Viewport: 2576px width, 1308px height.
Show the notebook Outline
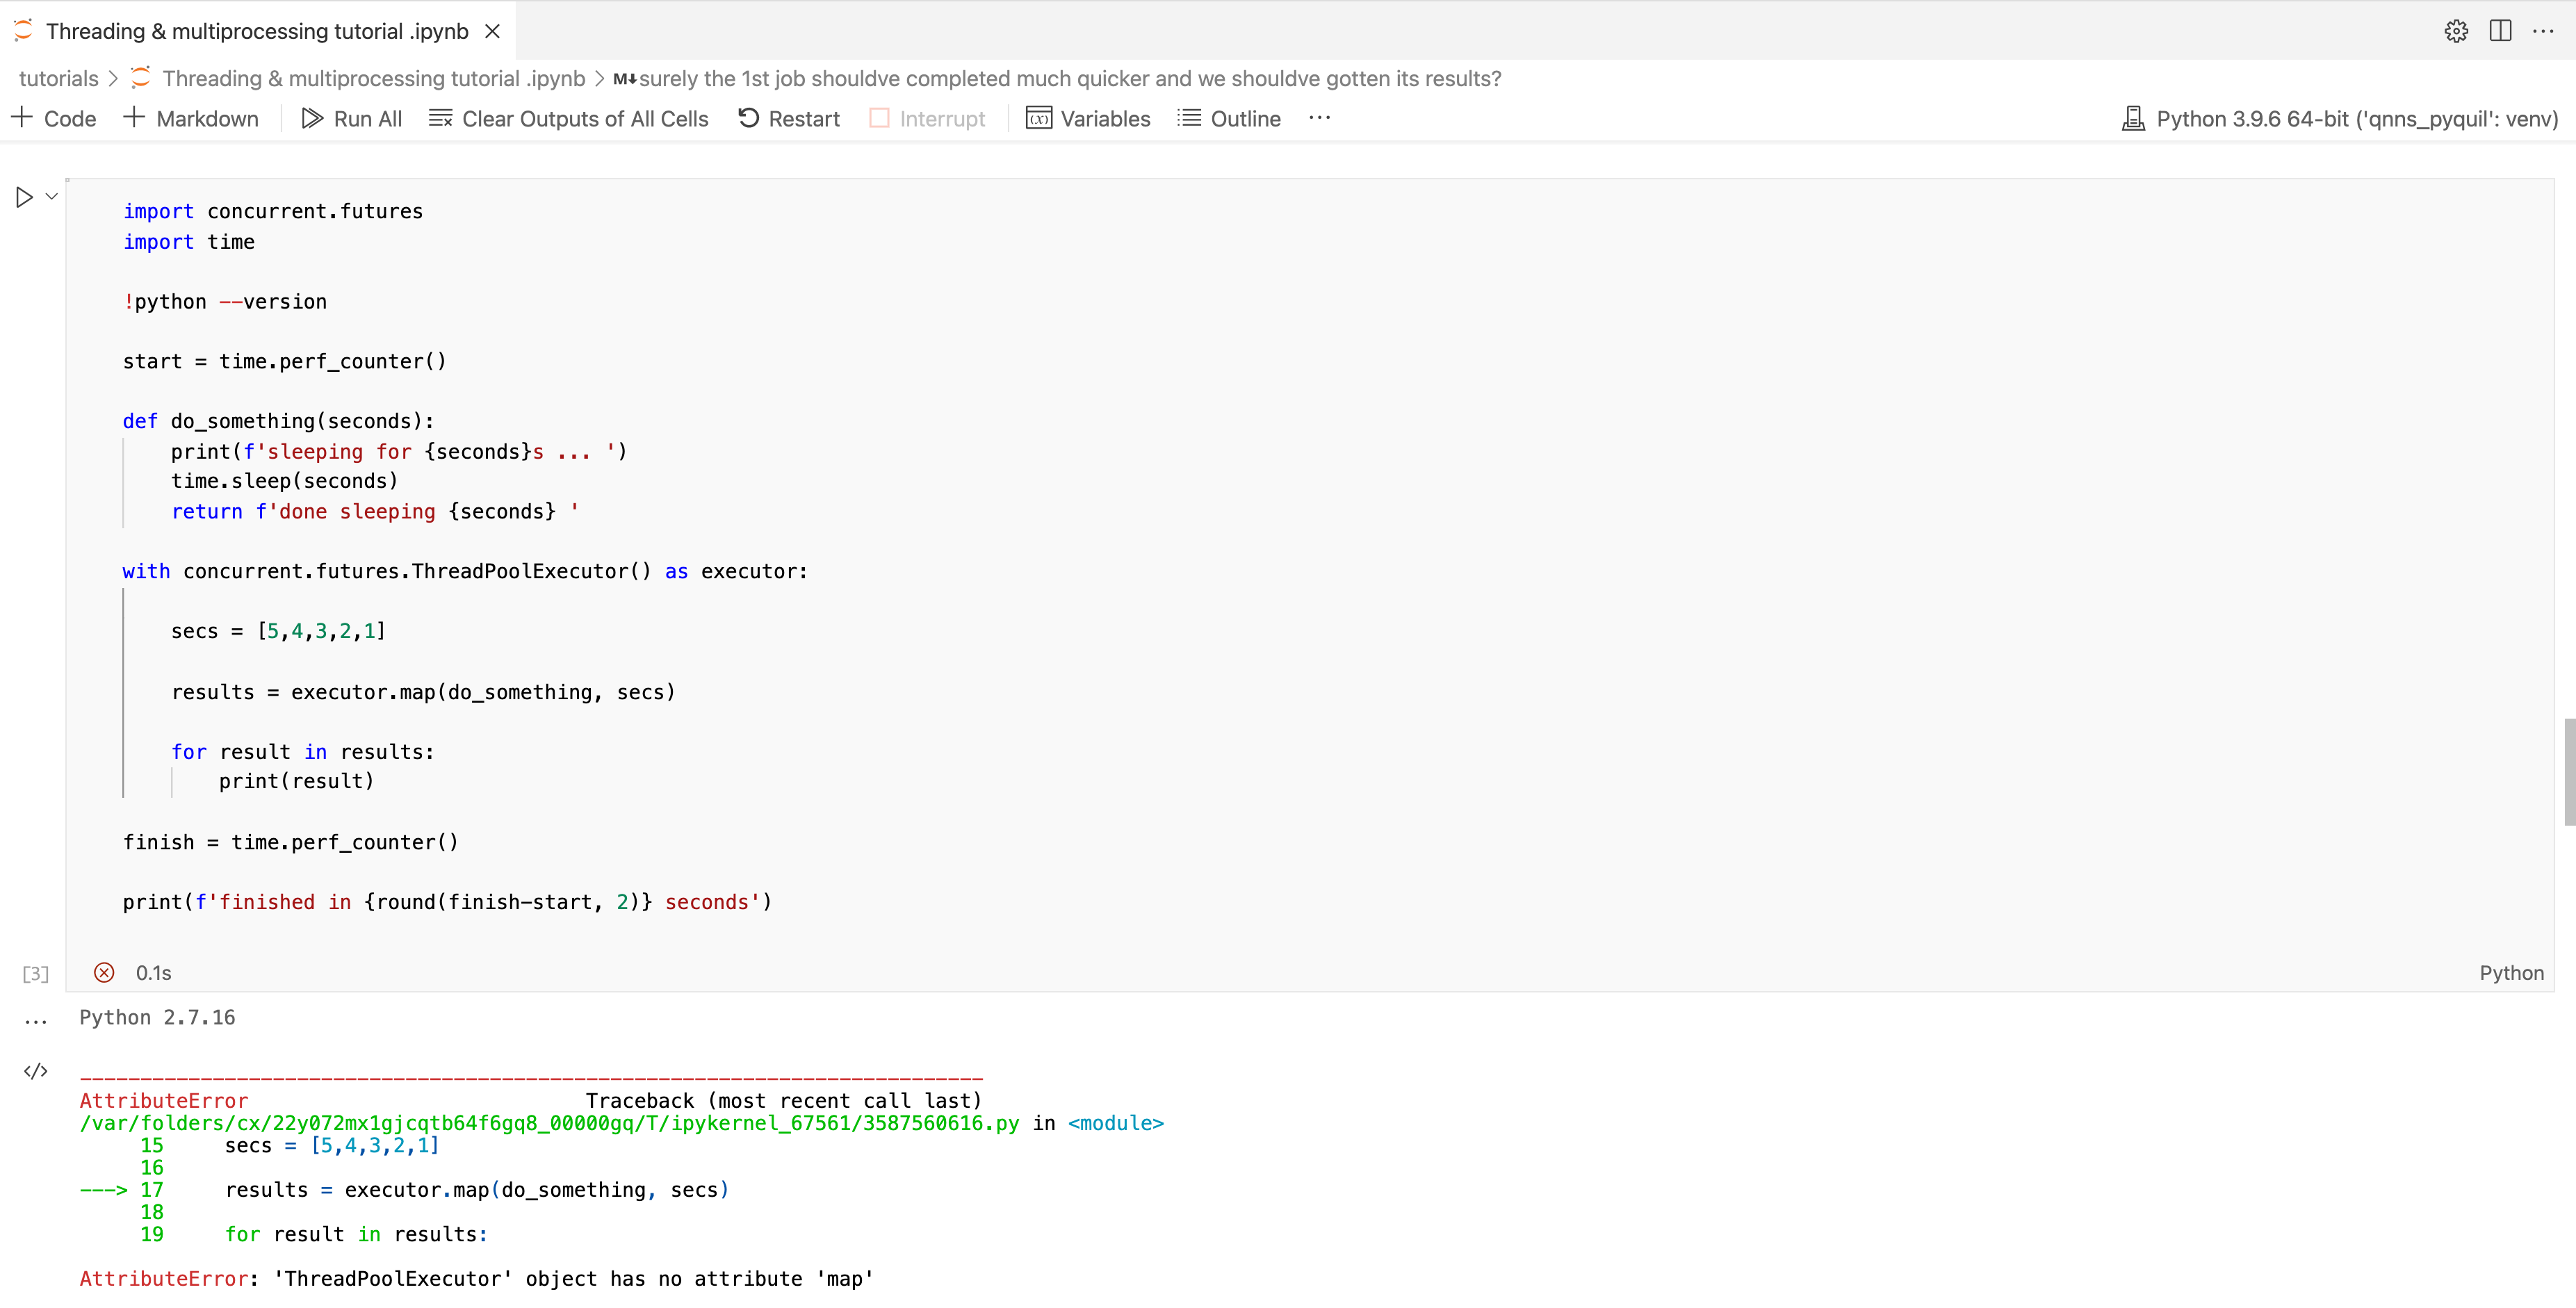click(1228, 118)
